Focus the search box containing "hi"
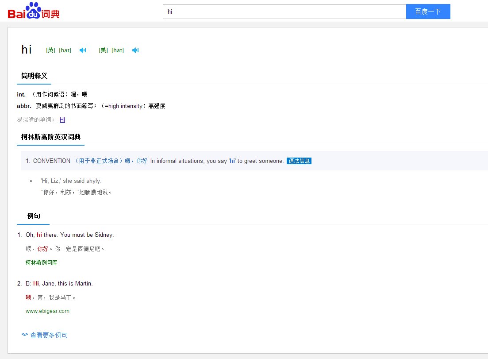 click(x=284, y=12)
